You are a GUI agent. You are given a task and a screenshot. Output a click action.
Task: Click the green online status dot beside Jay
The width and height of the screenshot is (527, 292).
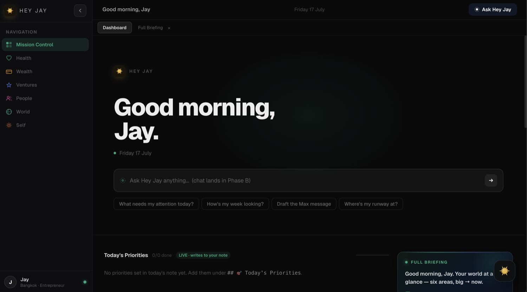tap(85, 282)
